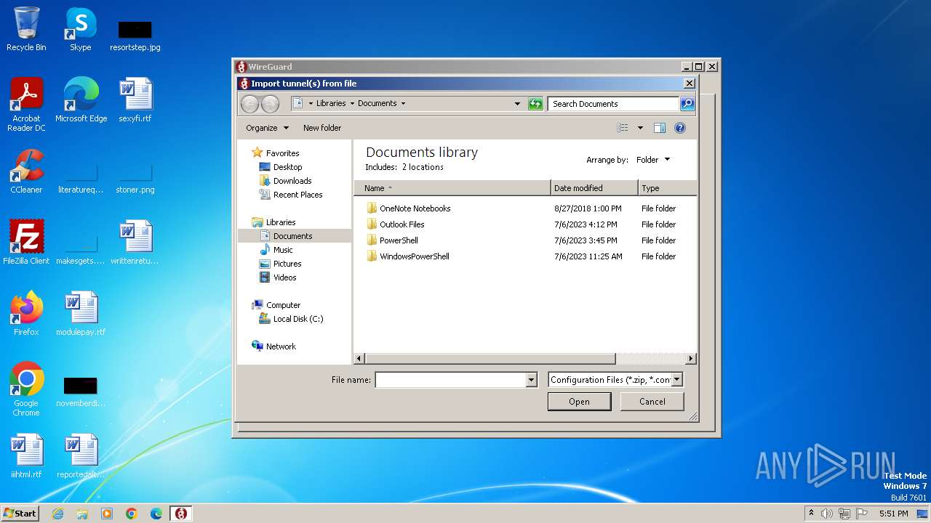Click the Open button
Viewport: 931px width, 523px height.
(580, 402)
